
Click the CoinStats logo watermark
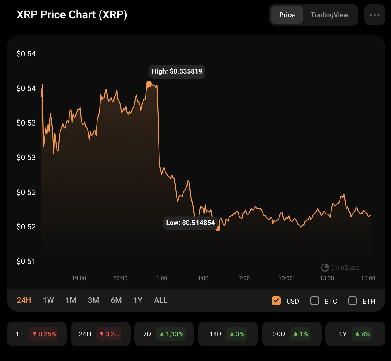point(340,268)
